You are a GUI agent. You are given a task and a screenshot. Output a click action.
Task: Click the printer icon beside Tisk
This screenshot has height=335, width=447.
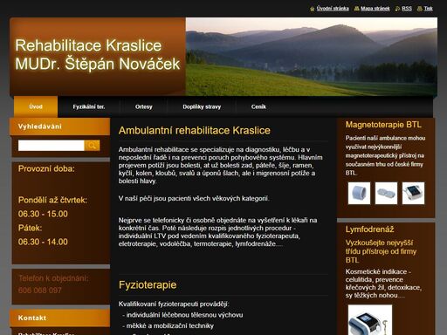point(419,9)
